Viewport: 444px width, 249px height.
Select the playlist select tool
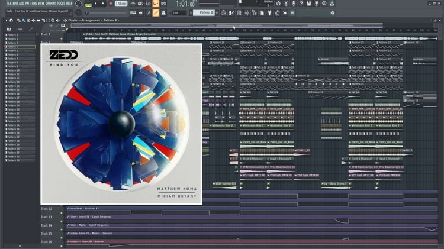pos(48,20)
